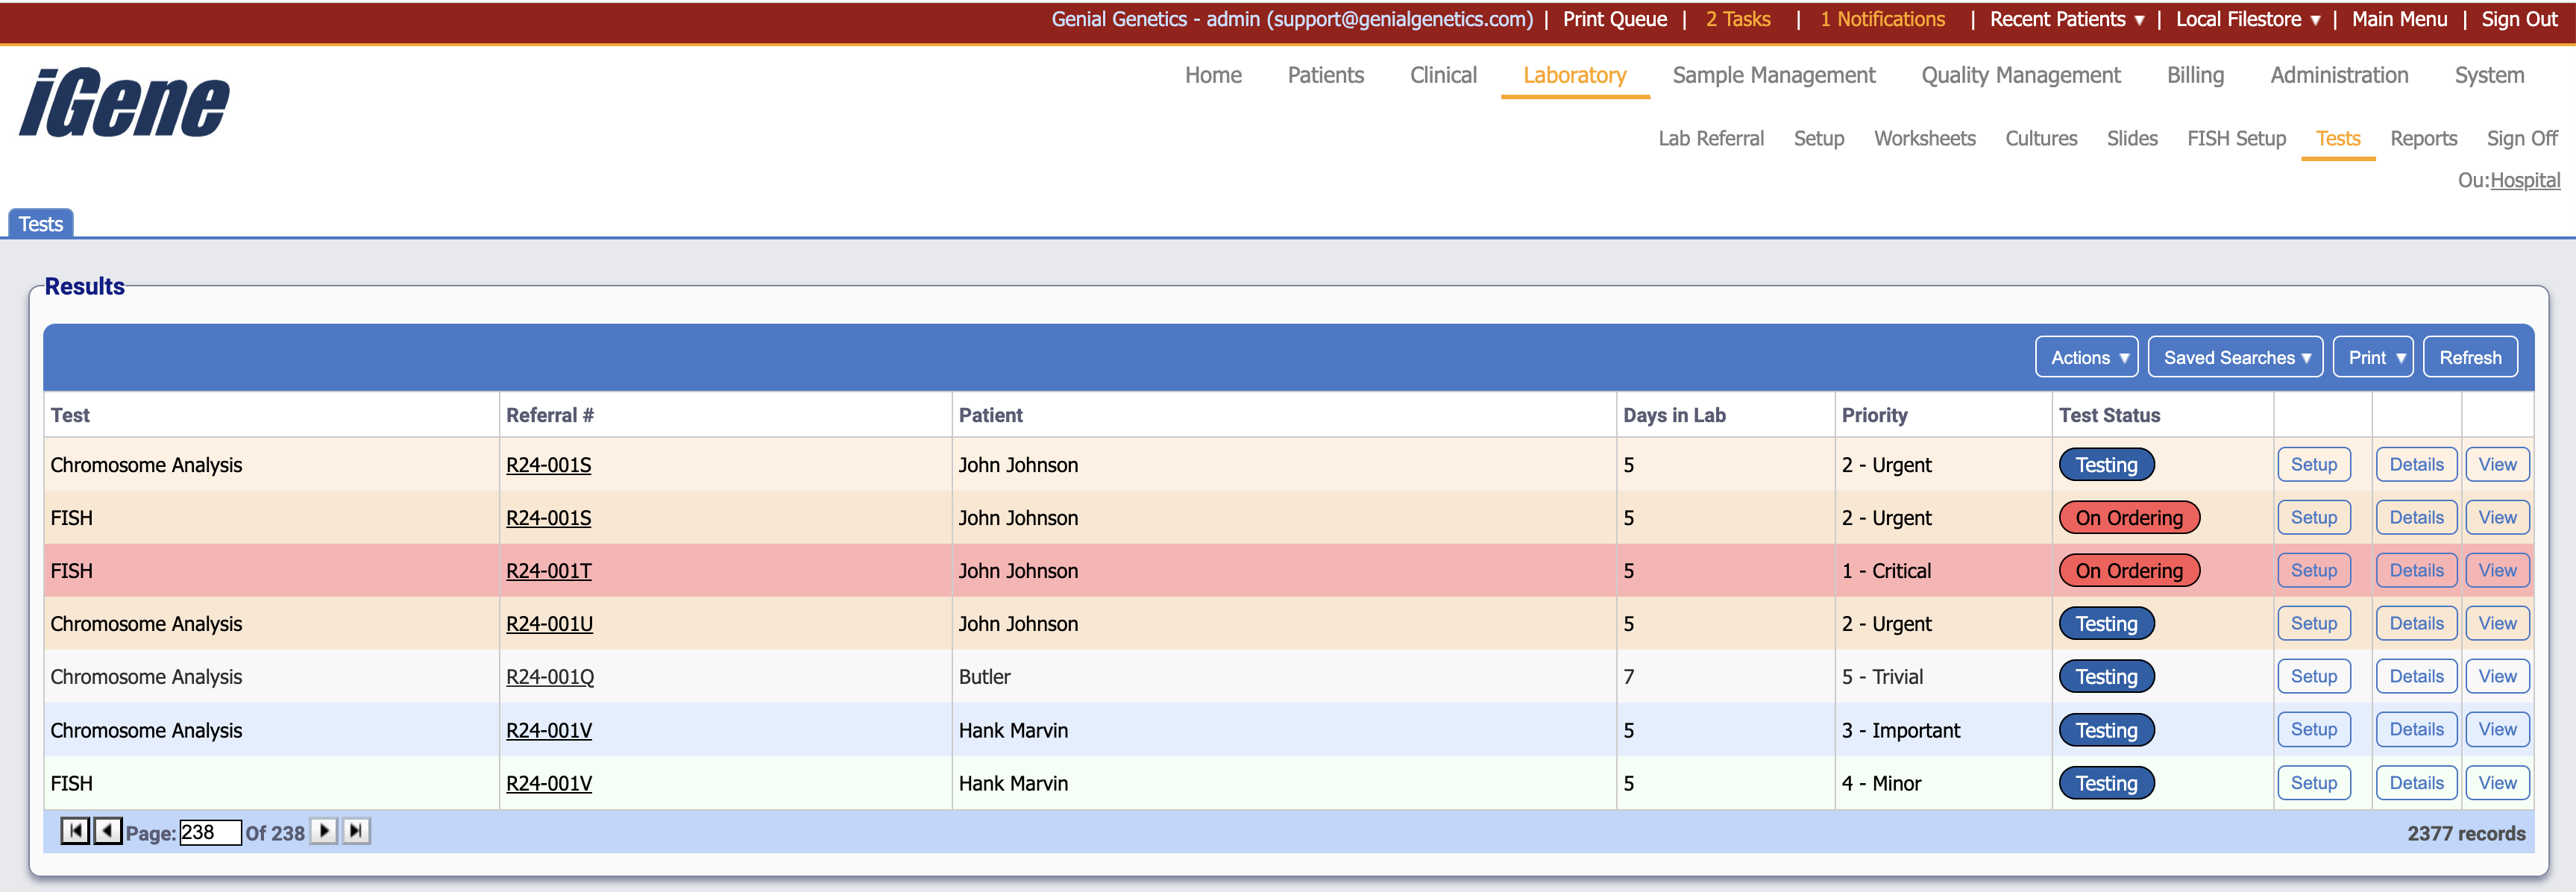Expand Recent Patients menu
Viewport: 2576px width, 892px height.
point(2066,20)
